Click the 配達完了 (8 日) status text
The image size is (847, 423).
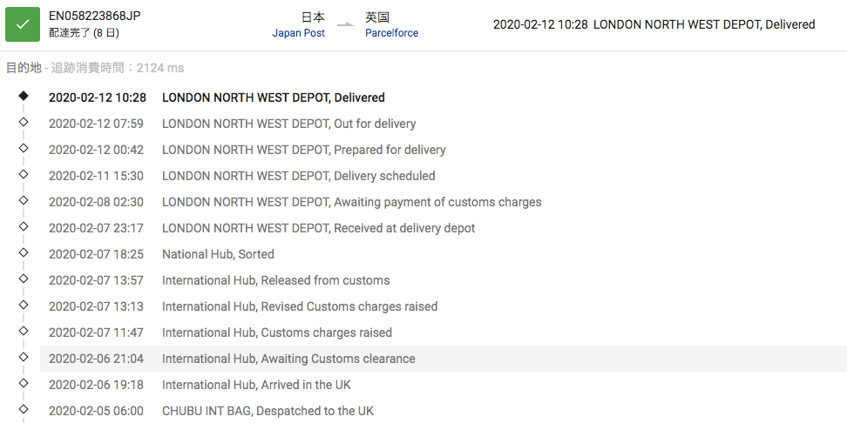tap(85, 33)
